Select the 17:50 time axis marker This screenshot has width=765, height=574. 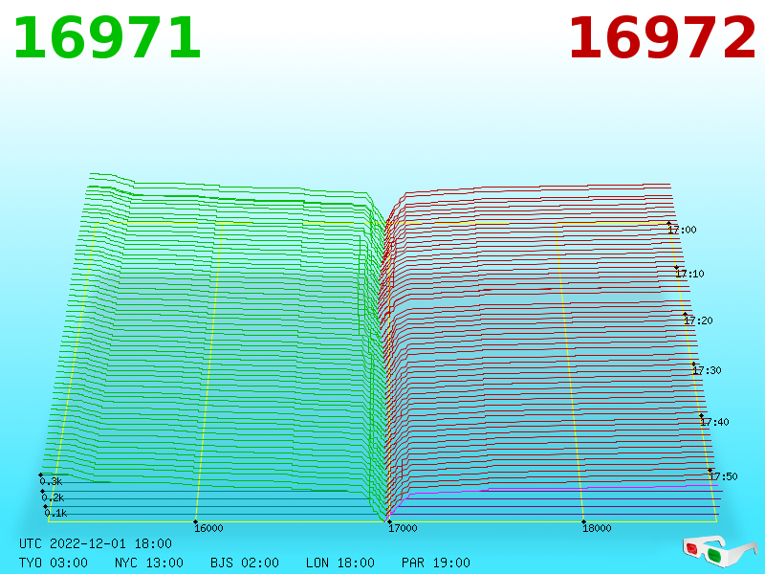tap(723, 476)
